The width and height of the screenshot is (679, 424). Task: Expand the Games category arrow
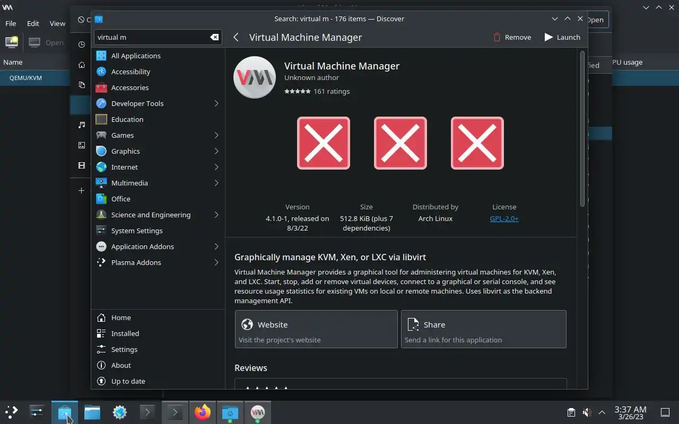[216, 135]
